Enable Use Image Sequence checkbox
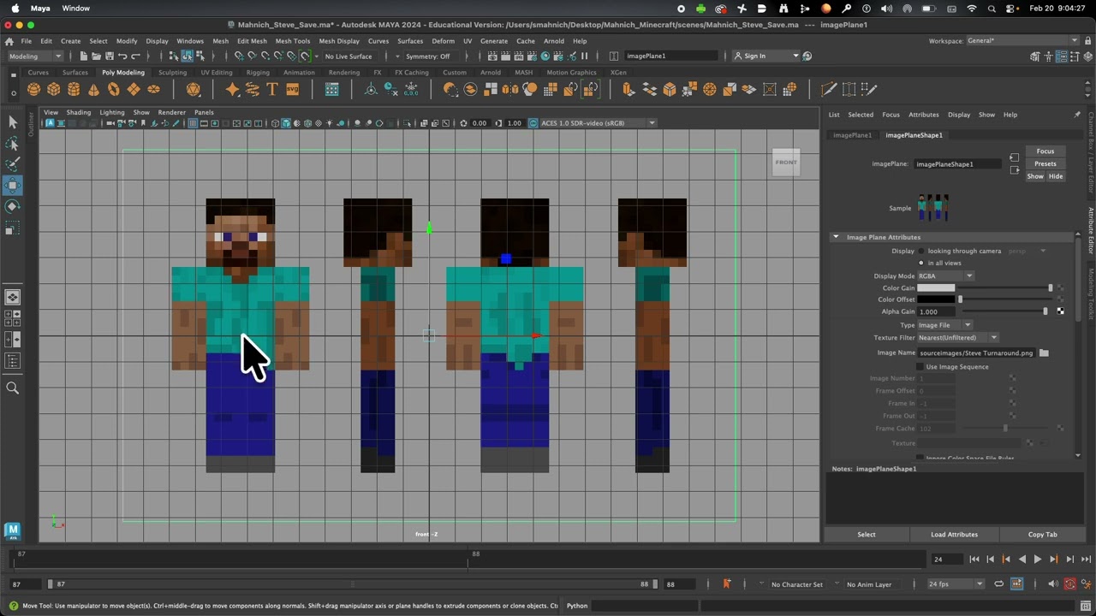1096x616 pixels. click(920, 366)
